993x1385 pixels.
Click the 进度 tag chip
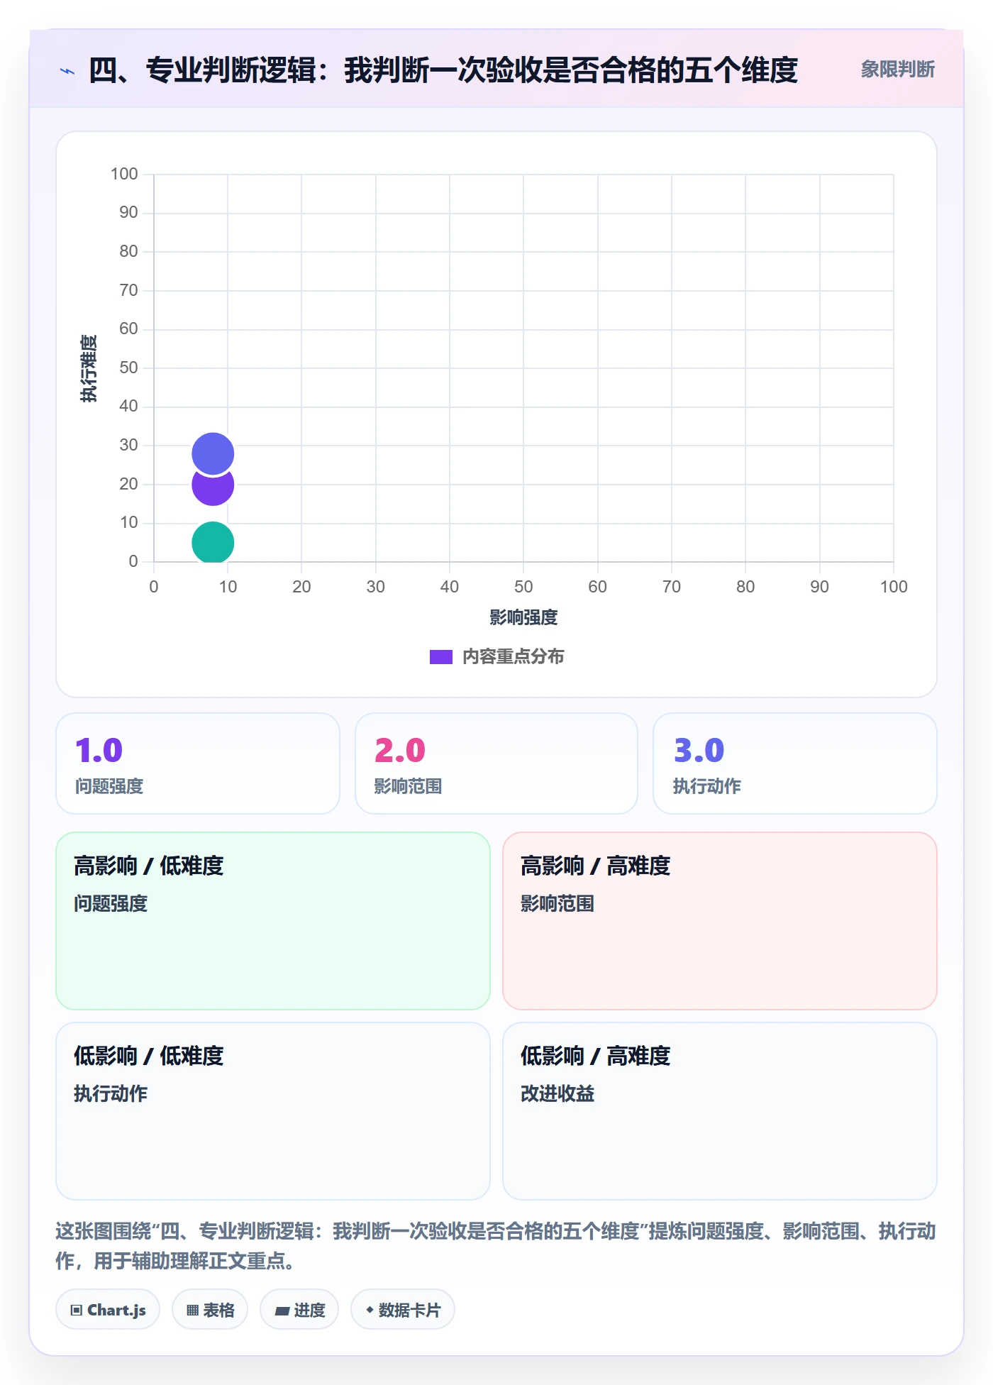(299, 1310)
